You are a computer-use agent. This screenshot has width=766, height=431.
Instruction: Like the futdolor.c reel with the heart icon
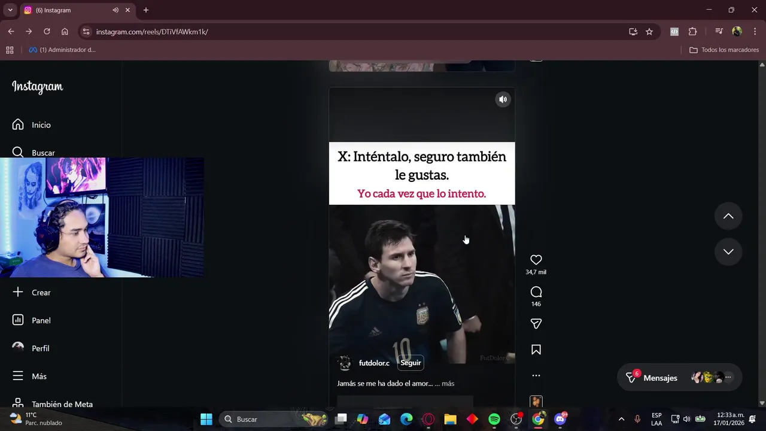coord(536,260)
